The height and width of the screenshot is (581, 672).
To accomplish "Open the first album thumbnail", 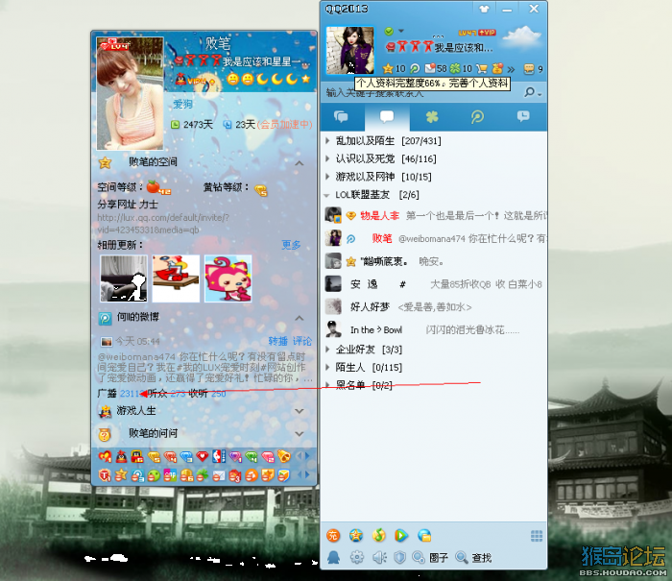I will coord(124,278).
